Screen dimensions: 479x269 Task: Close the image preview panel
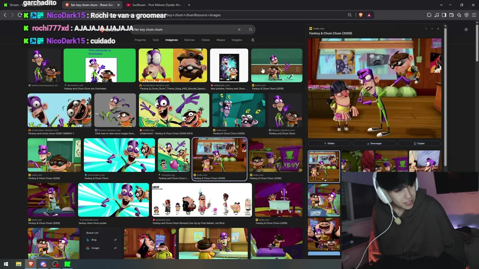tap(438, 29)
